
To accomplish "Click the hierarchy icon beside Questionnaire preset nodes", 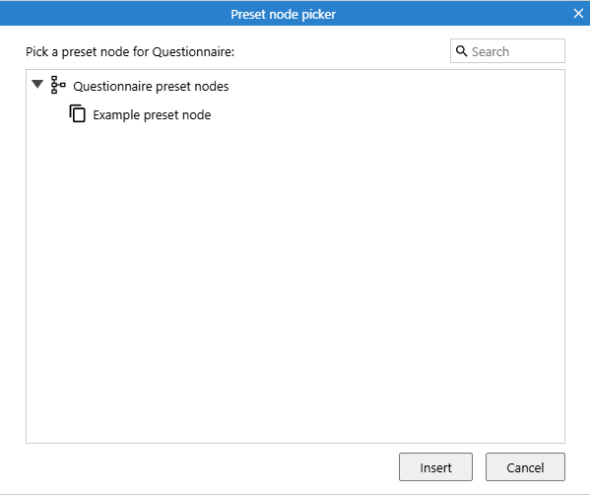I will point(58,85).
